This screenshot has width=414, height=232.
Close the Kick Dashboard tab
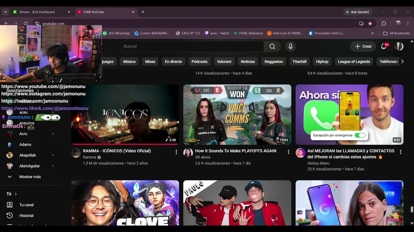pos(69,12)
